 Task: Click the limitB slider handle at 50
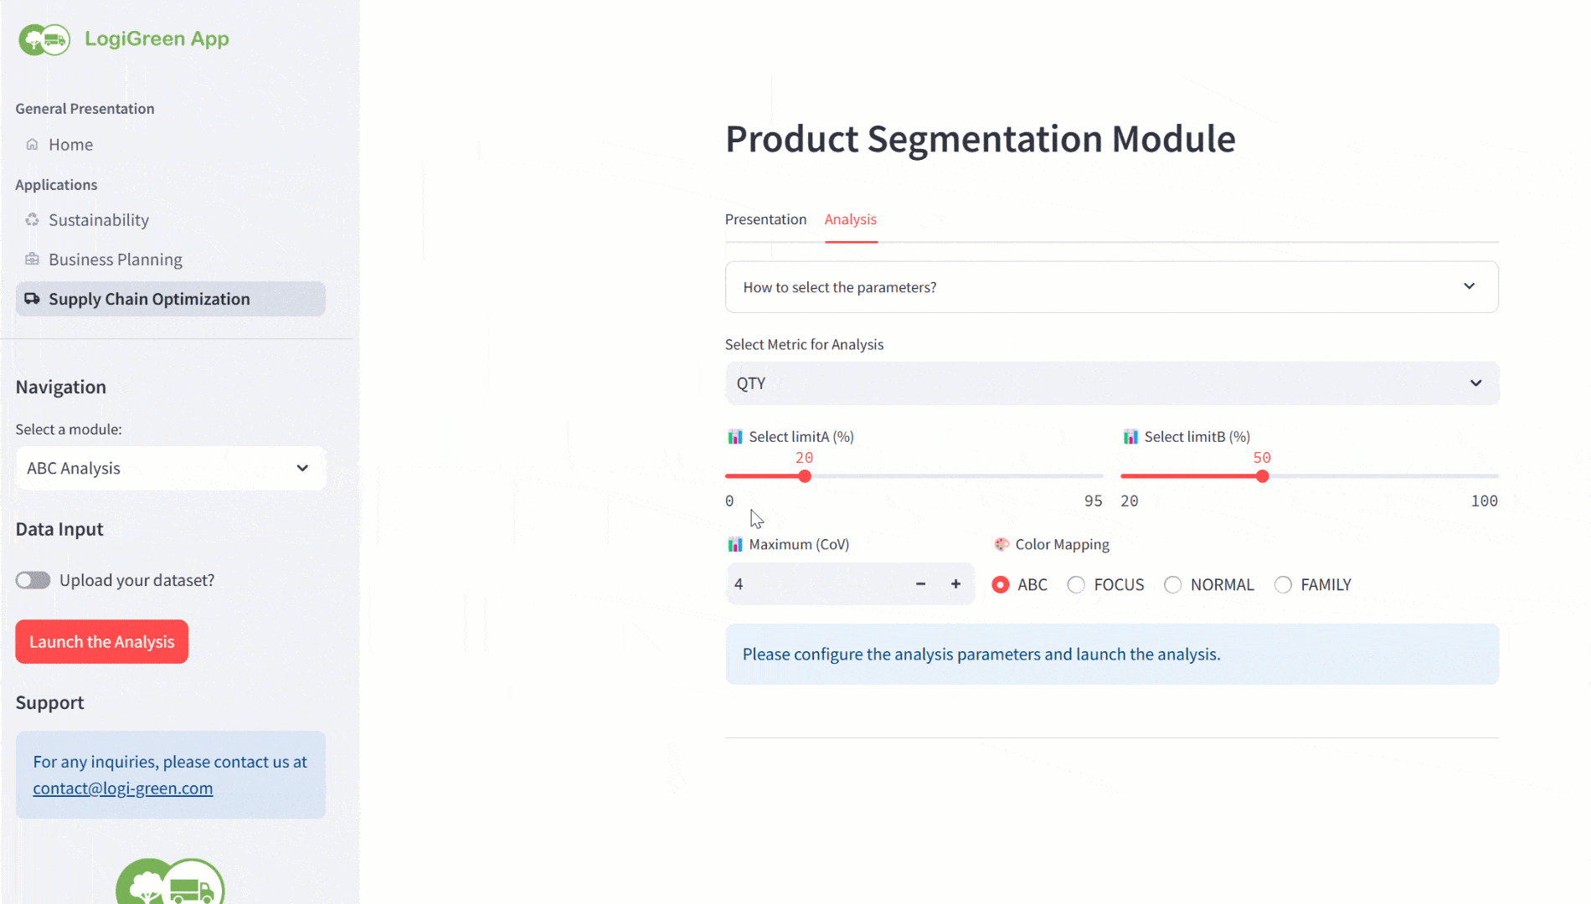[1262, 476]
